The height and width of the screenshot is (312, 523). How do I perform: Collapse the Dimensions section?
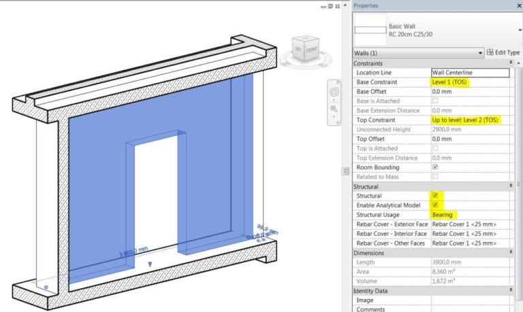[x=510, y=253]
